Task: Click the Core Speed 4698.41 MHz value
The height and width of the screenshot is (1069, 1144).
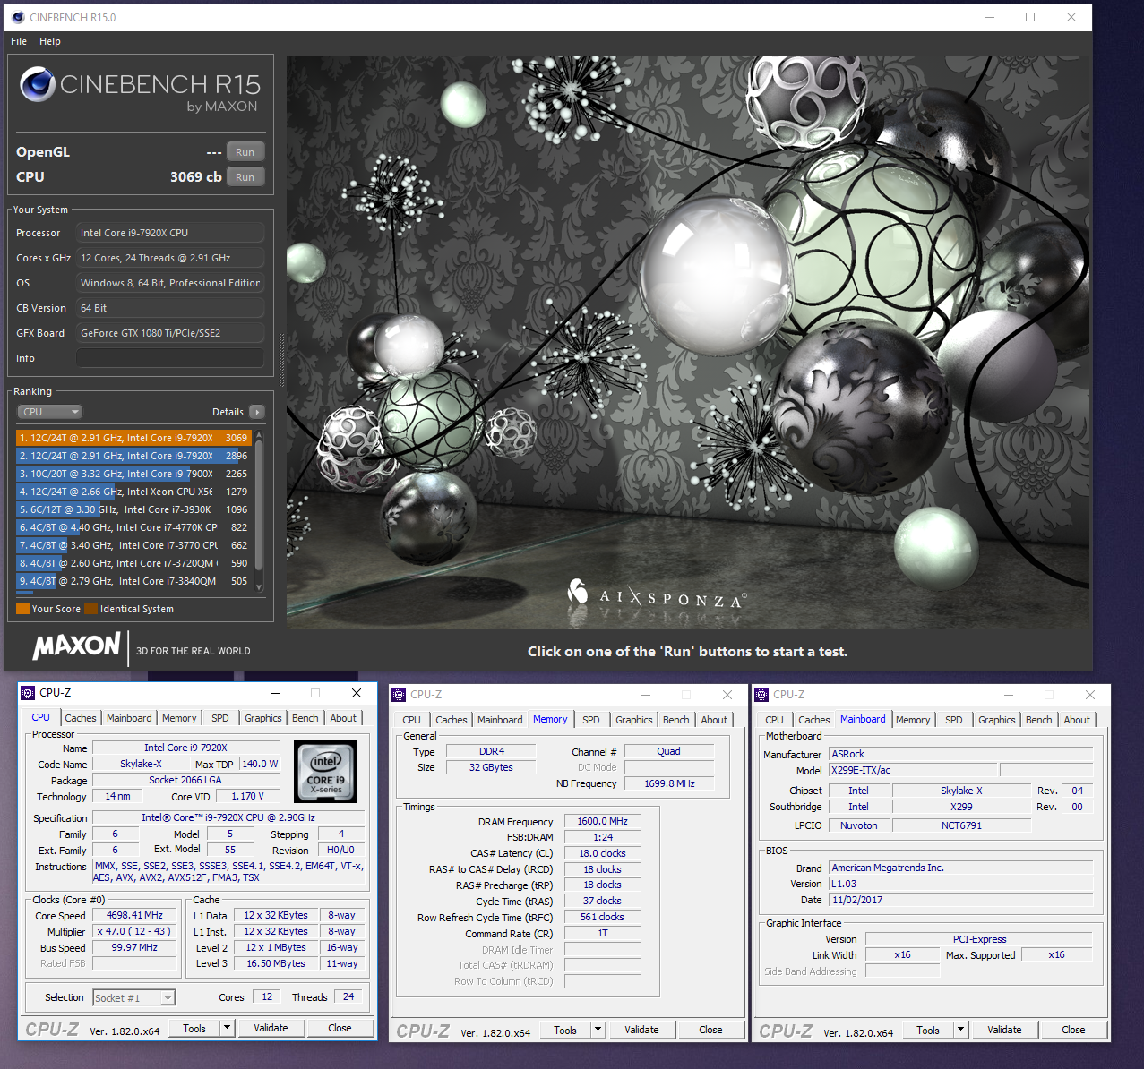Action: pos(134,915)
